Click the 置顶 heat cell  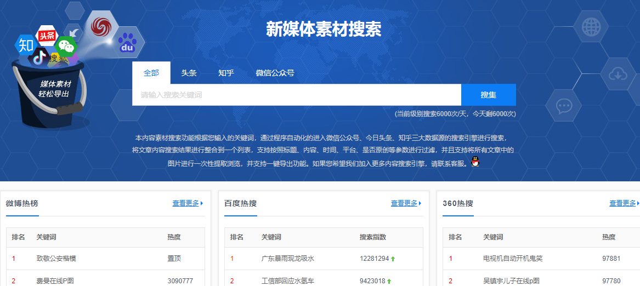[x=174, y=259]
